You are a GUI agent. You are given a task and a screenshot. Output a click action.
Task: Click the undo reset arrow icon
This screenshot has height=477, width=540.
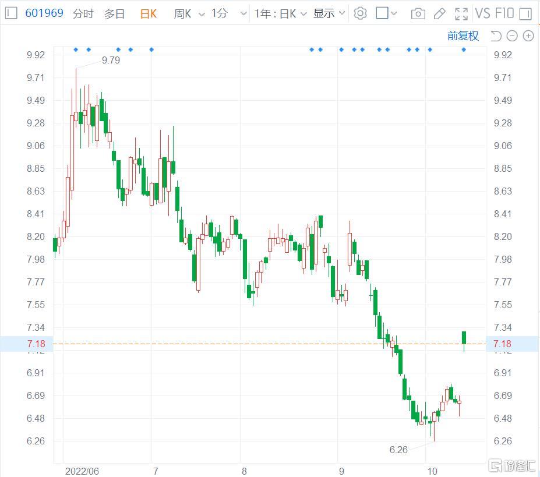click(x=496, y=36)
